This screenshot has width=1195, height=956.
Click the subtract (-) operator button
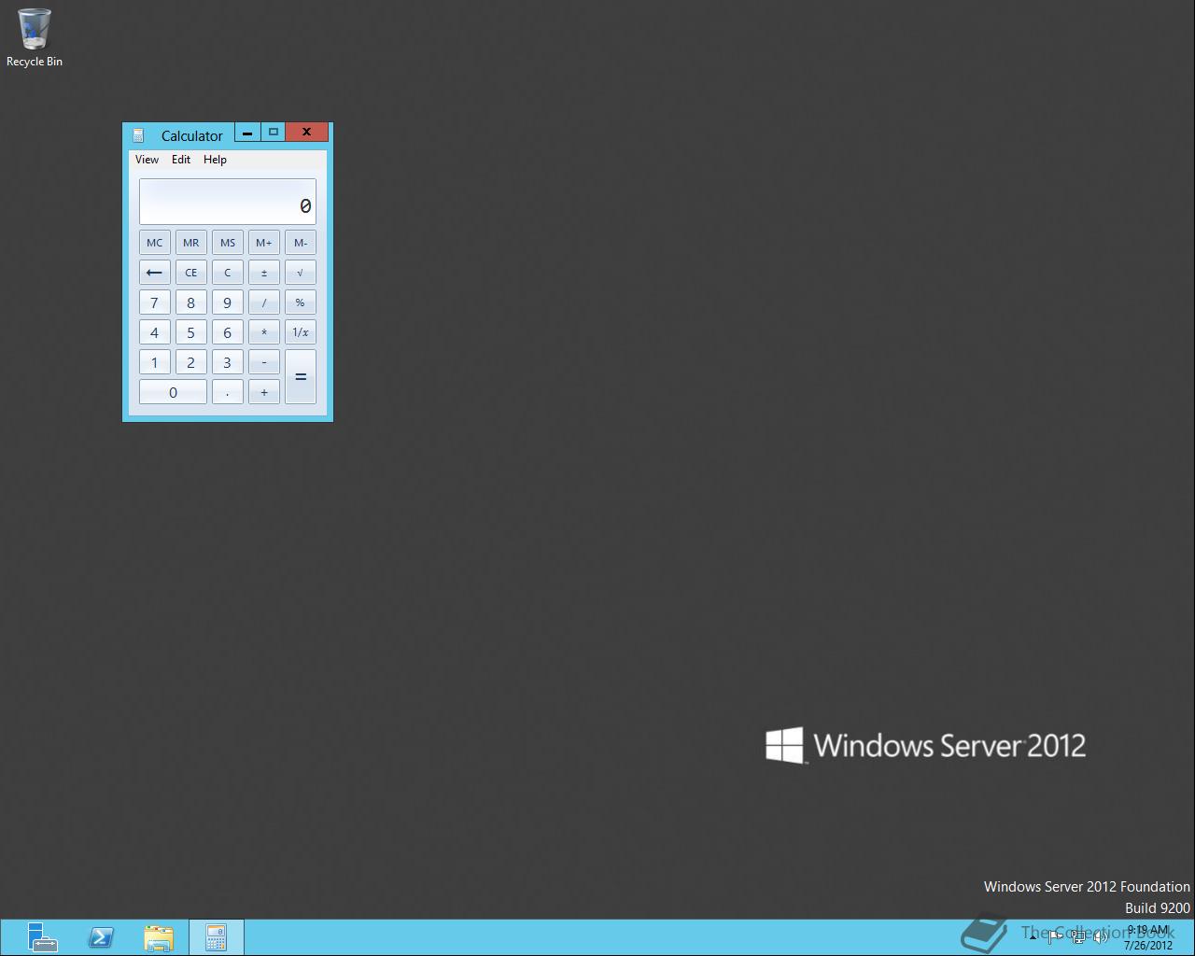(x=264, y=362)
